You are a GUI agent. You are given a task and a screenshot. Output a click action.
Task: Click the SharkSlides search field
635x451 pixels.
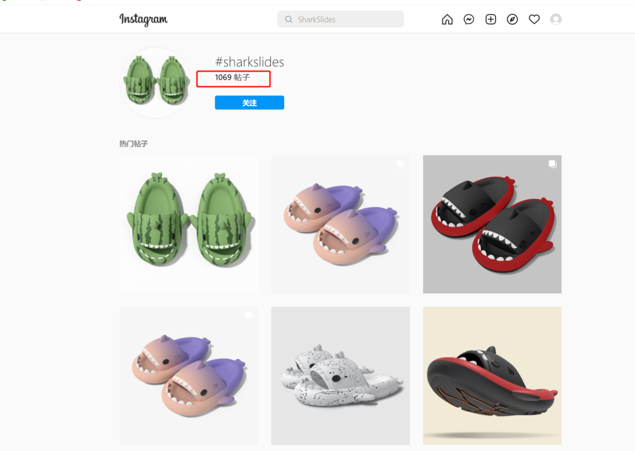click(347, 19)
